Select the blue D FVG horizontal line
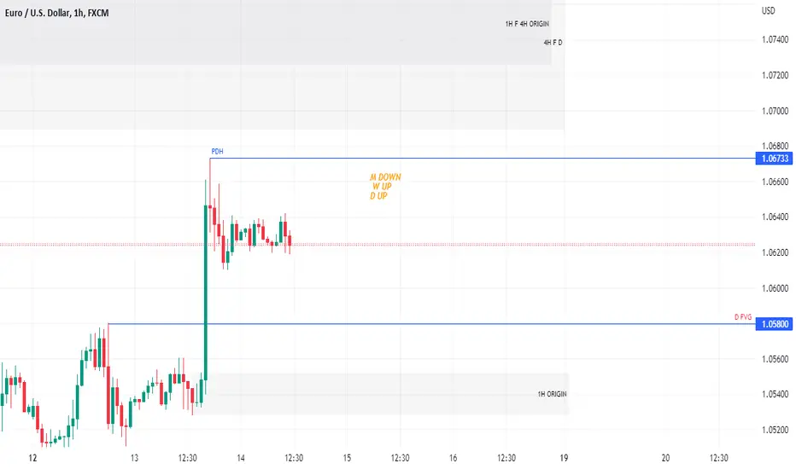The image size is (796, 469). (x=431, y=324)
